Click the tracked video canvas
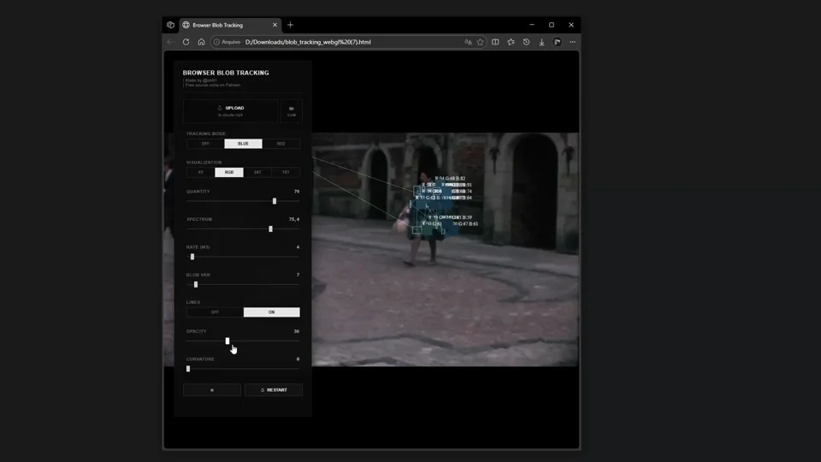 coord(445,249)
